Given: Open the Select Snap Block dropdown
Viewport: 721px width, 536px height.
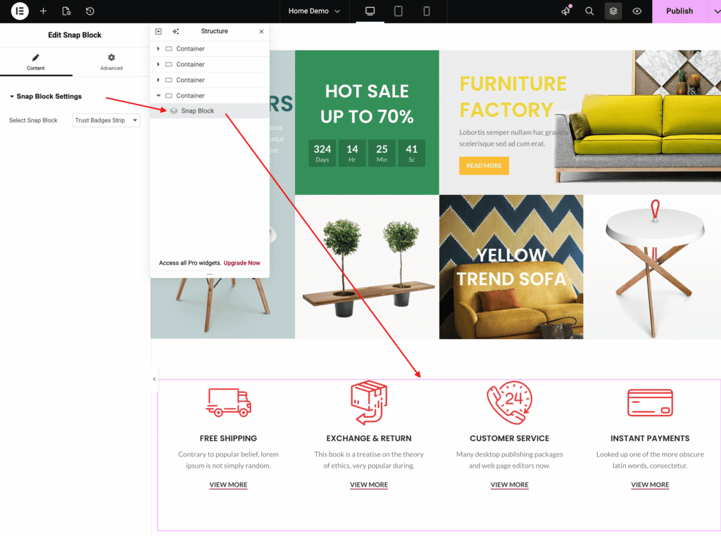Looking at the screenshot, I should [x=106, y=120].
